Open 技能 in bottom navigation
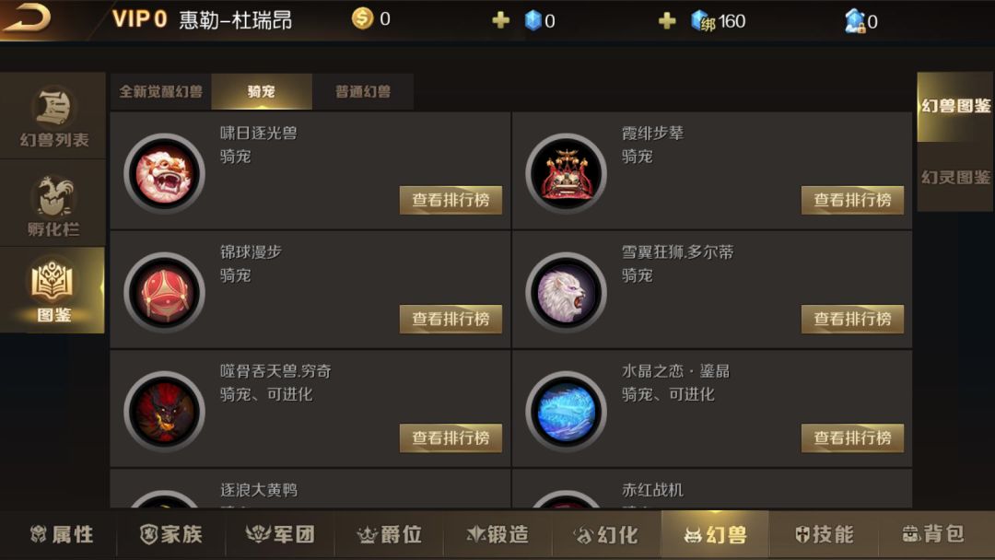The height and width of the screenshot is (560, 995). pyautogui.click(x=824, y=534)
